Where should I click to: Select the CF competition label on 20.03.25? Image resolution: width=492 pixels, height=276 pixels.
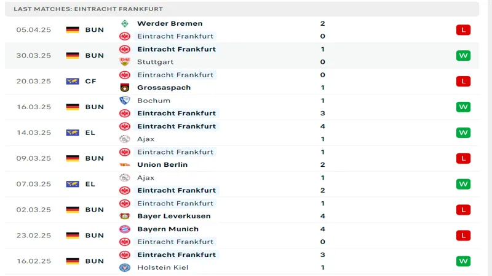click(x=90, y=82)
